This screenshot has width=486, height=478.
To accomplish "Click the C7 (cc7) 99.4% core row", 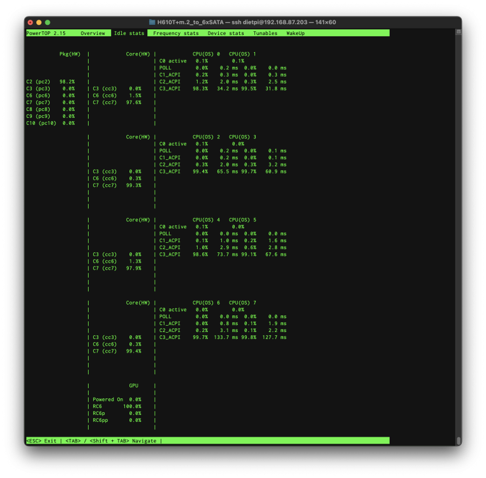I will pos(117,351).
